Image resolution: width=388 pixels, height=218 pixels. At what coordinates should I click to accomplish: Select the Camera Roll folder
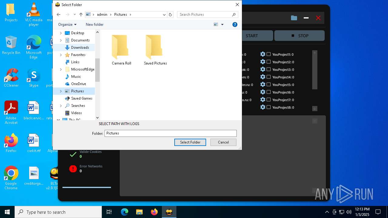coord(122,50)
